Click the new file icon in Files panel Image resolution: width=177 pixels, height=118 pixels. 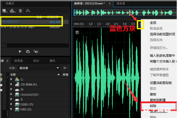[x=5, y=11]
